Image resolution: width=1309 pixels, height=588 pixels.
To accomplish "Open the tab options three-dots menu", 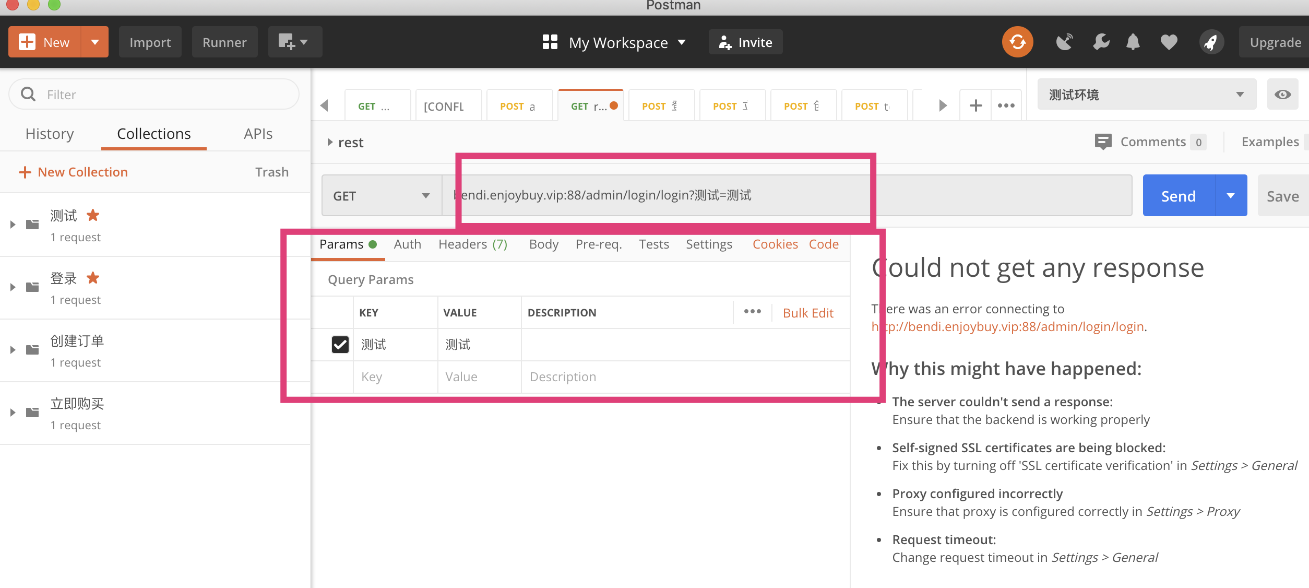I will click(x=1006, y=105).
